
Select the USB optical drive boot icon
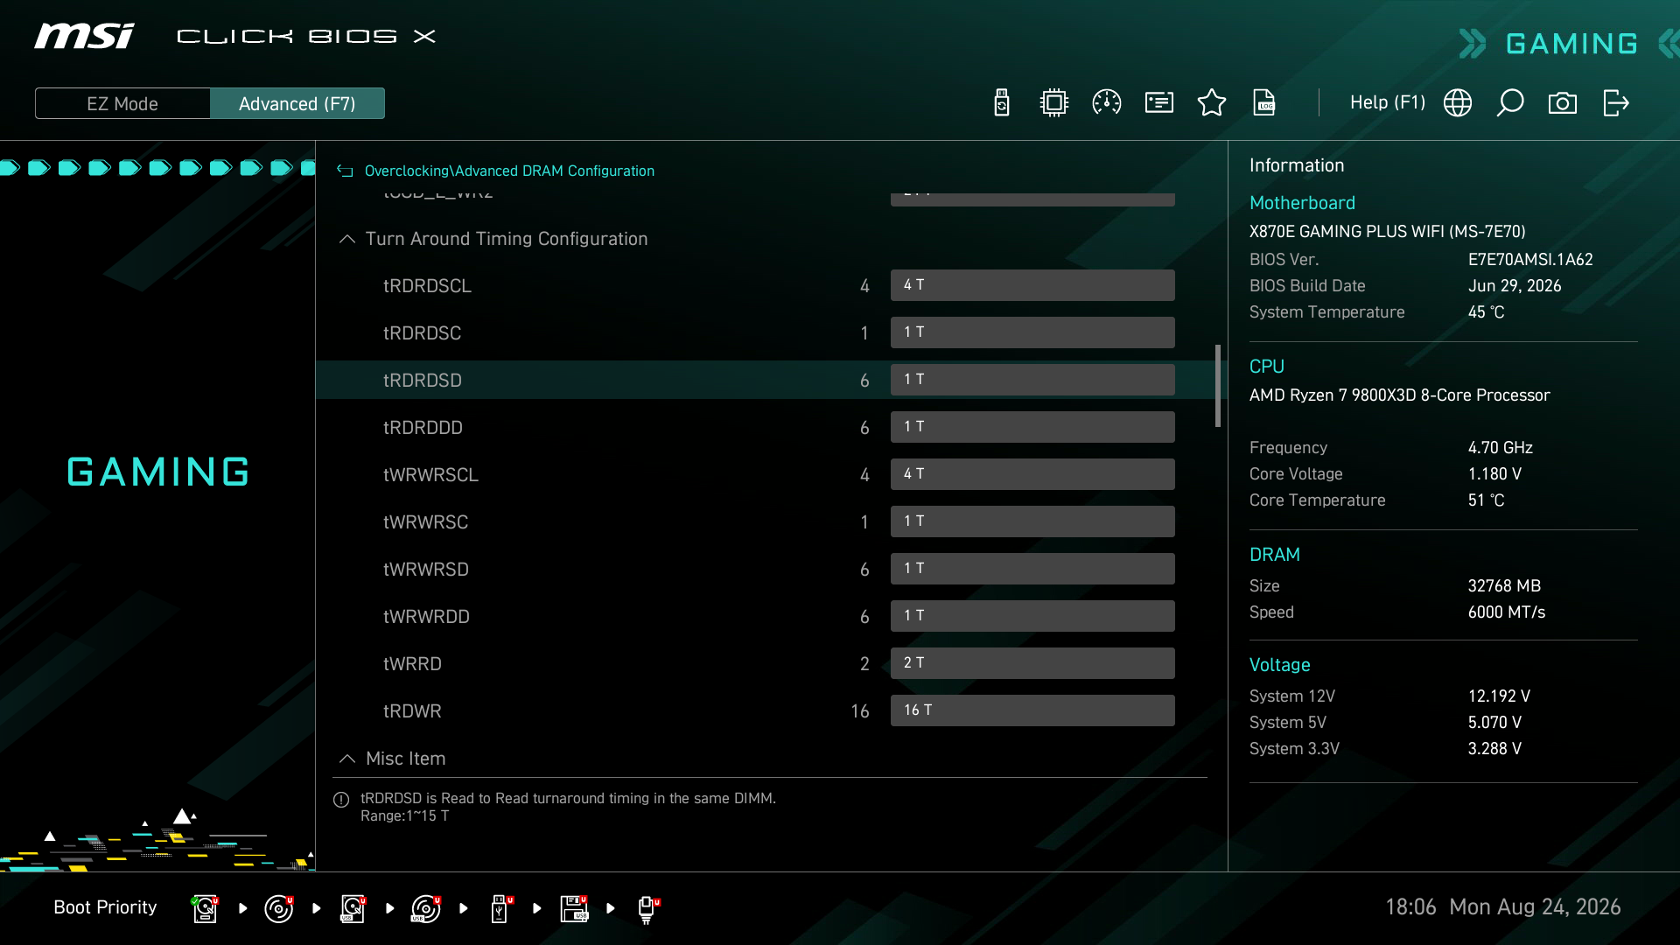point(426,908)
